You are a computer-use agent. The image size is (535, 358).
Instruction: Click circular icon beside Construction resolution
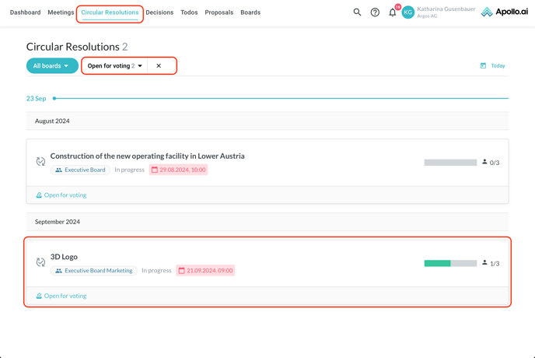(x=40, y=162)
